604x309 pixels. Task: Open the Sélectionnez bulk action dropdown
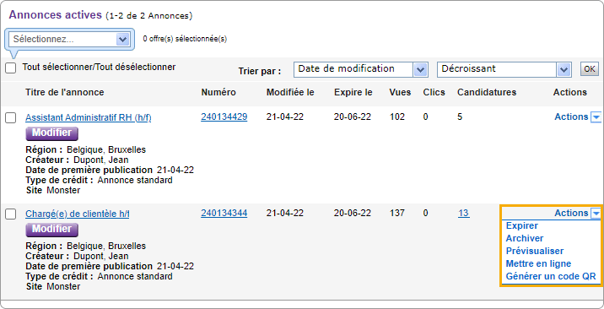[69, 39]
